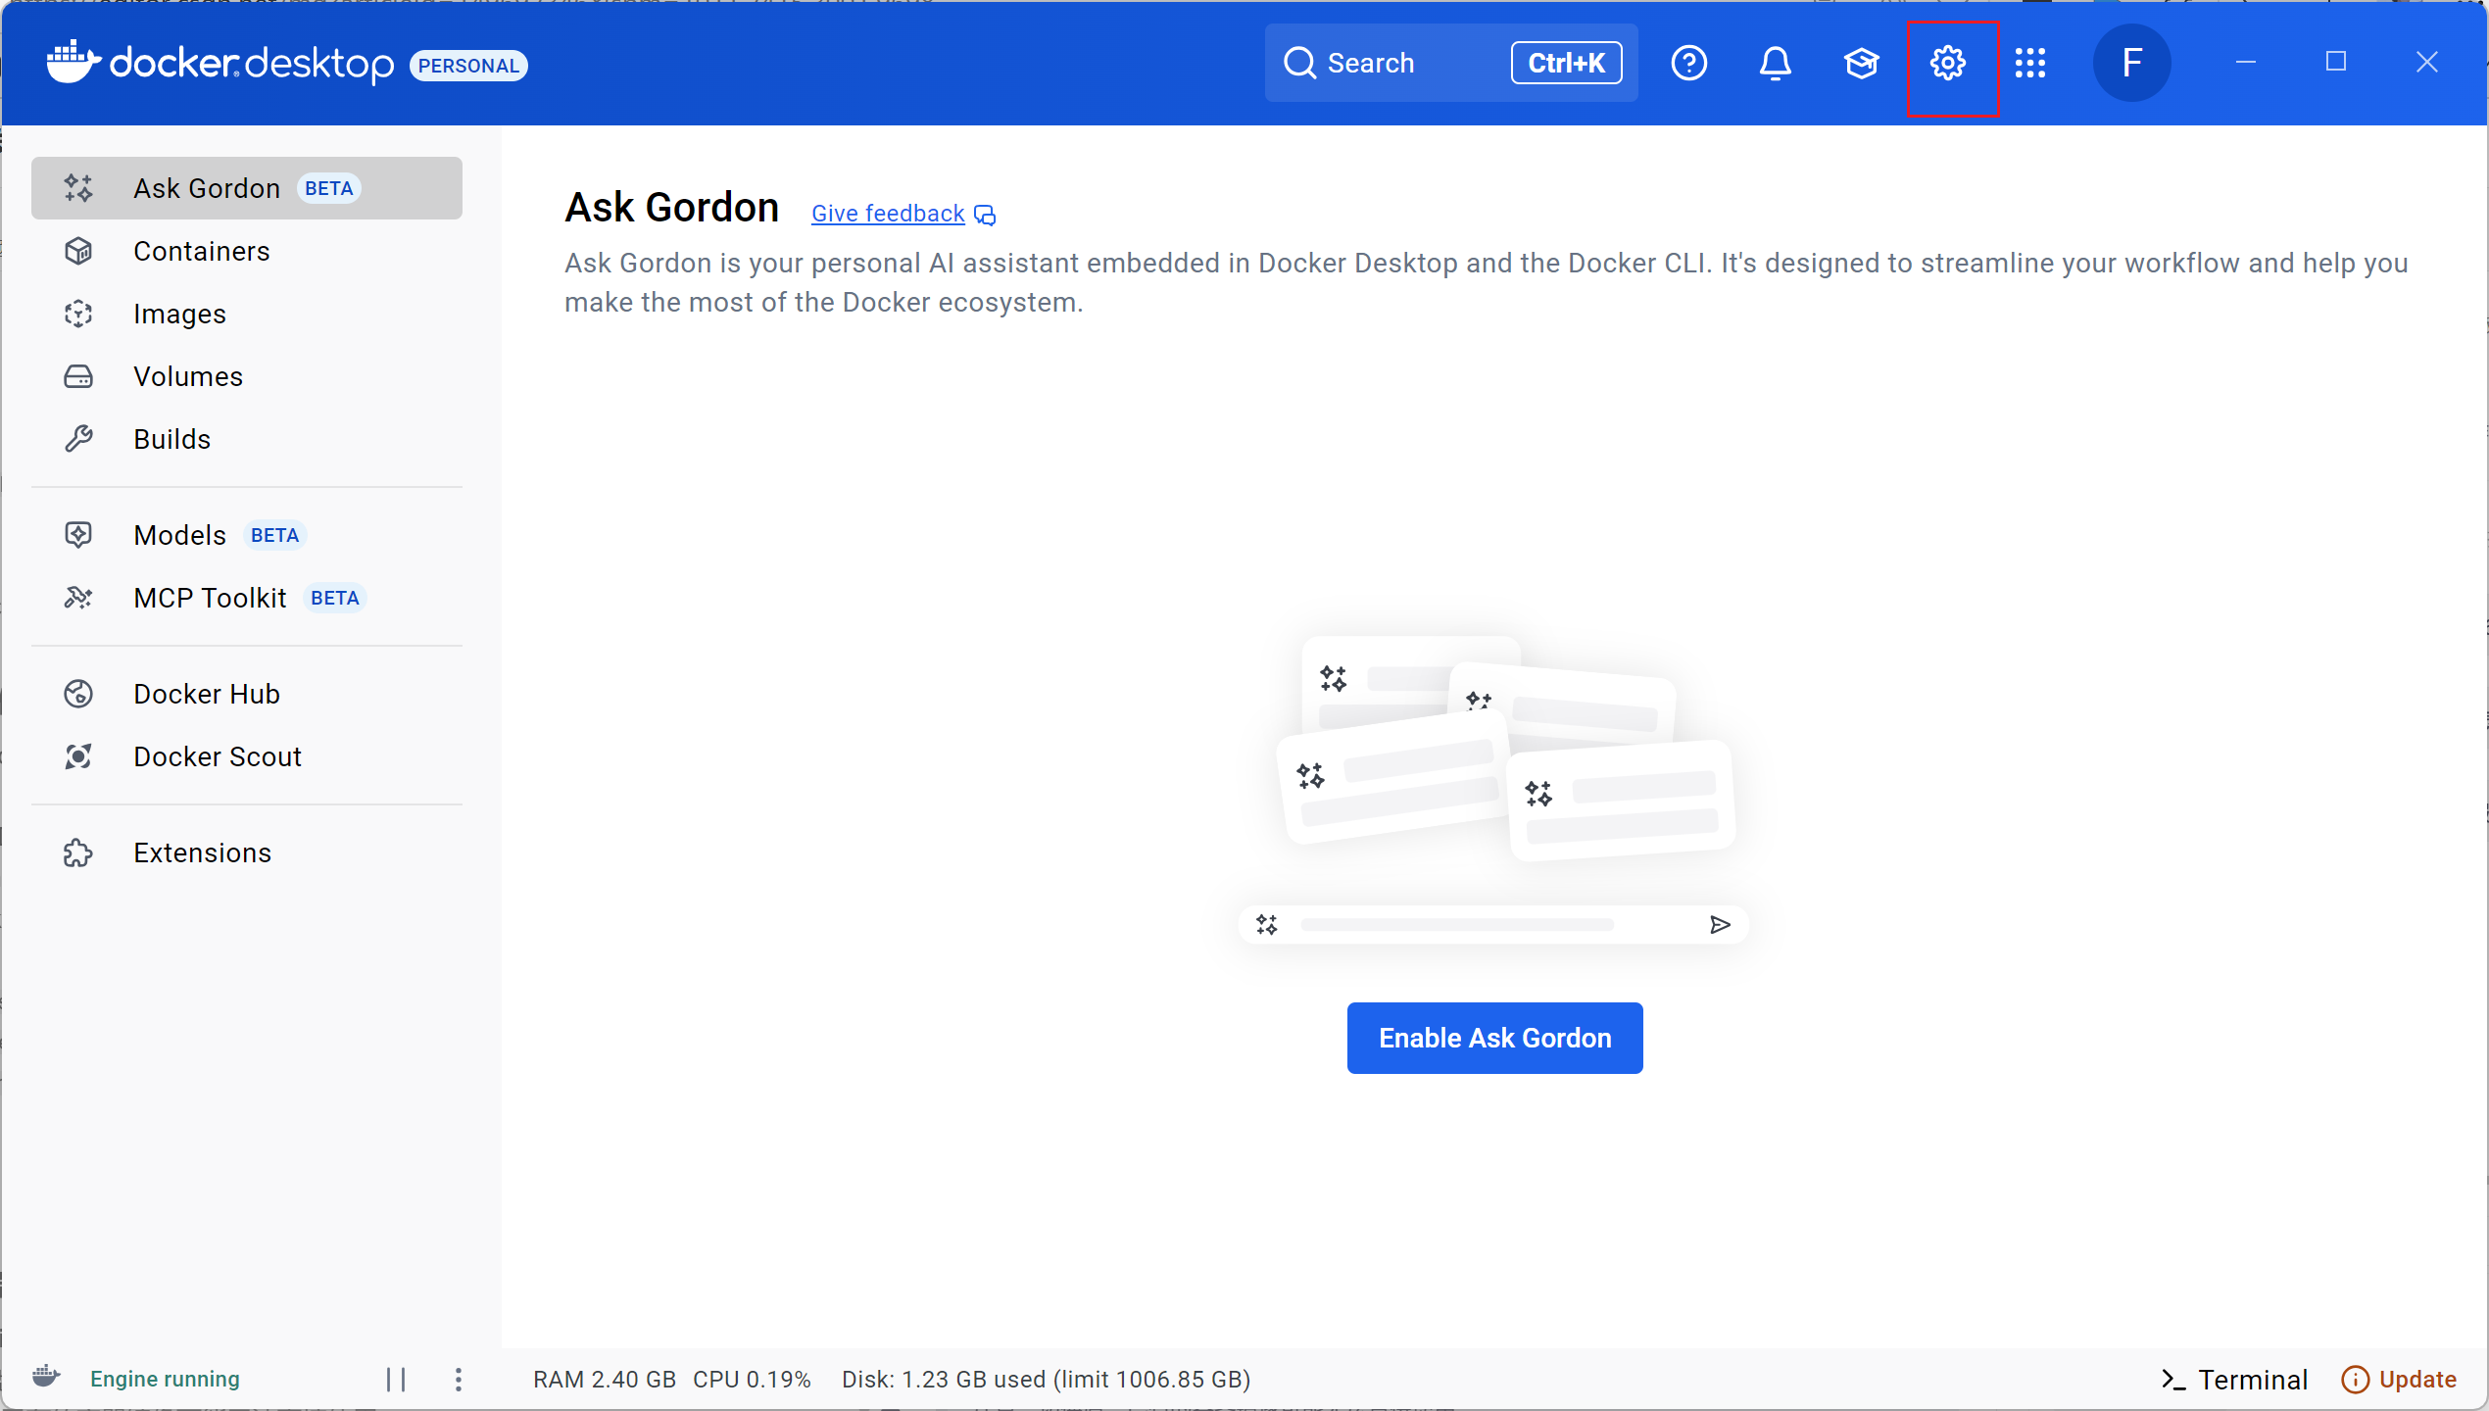Click the MCP Toolkit icon

click(78, 598)
